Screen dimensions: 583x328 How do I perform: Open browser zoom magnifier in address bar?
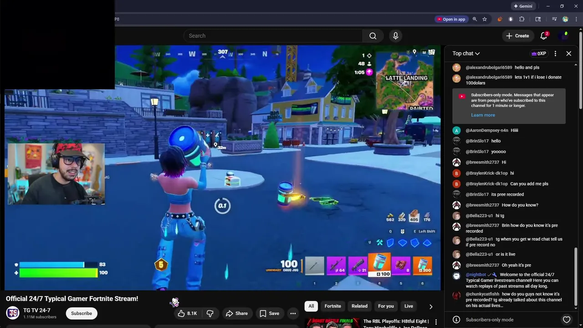[475, 19]
